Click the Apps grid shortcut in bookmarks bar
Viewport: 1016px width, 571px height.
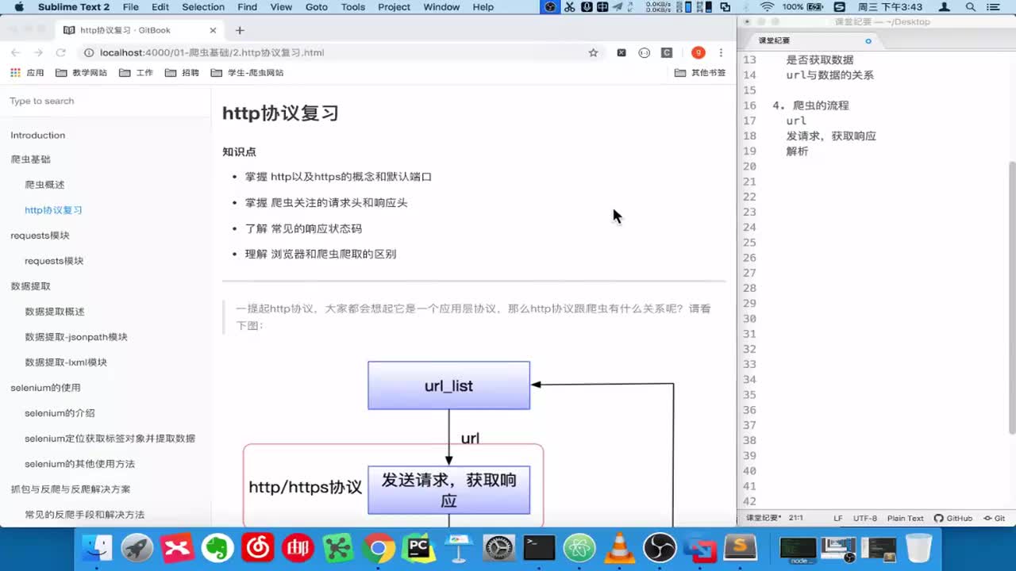(27, 72)
